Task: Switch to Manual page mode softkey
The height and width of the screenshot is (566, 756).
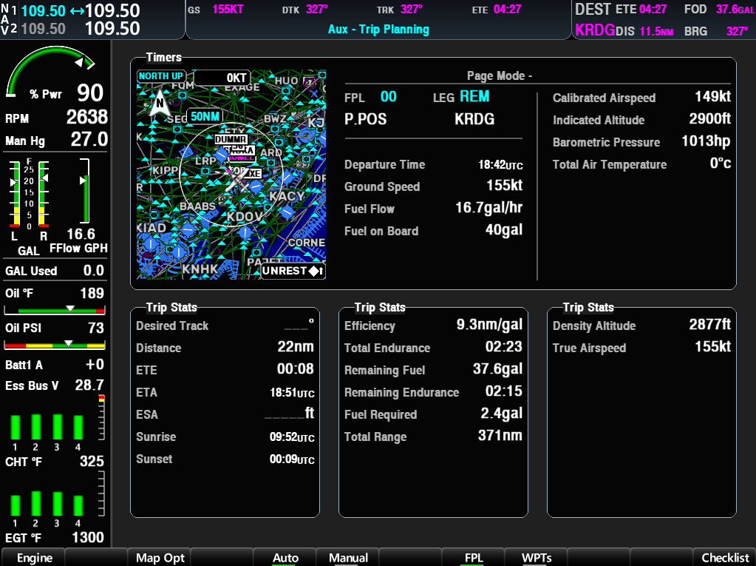Action: (x=348, y=557)
